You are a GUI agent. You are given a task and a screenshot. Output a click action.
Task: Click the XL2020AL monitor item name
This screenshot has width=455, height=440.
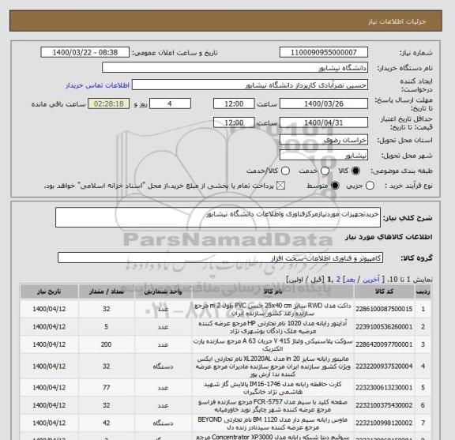click(x=273, y=367)
